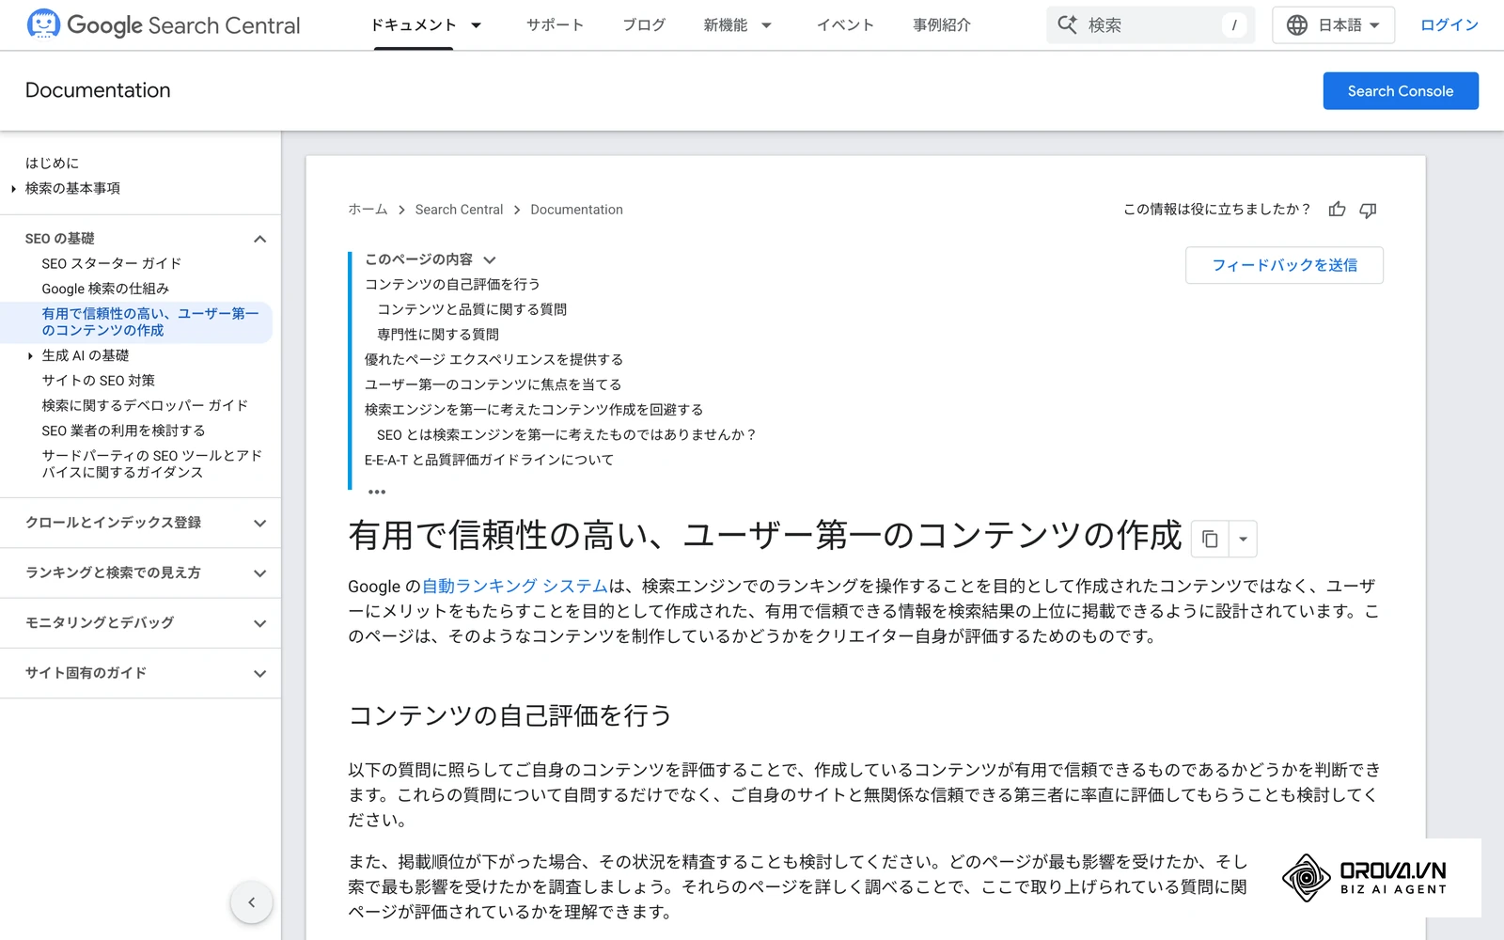Select SEO 業者の利用を検討する in sidebar
1504x940 pixels.
pos(123,431)
